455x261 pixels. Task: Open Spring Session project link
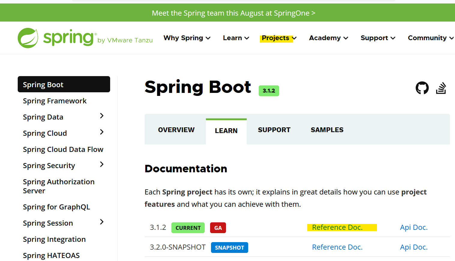coord(48,223)
